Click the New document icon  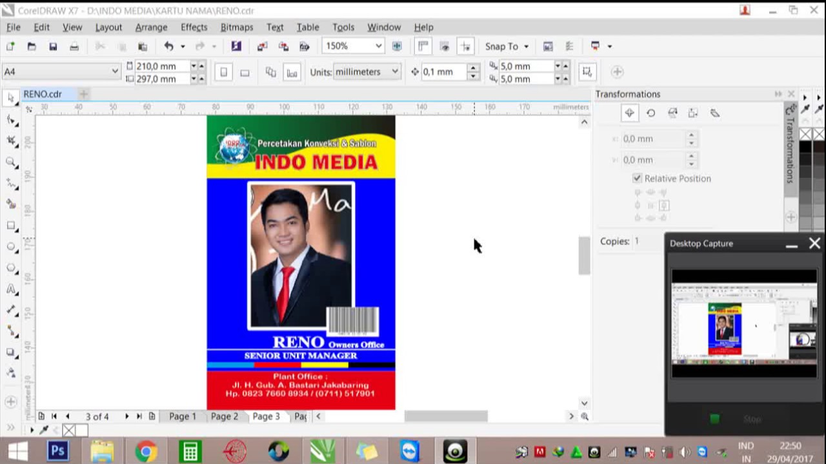click(x=10, y=46)
